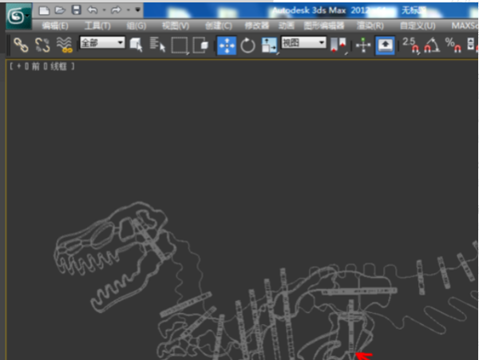Open the 修改器 menu
Image resolution: width=479 pixels, height=360 pixels.
(x=256, y=26)
